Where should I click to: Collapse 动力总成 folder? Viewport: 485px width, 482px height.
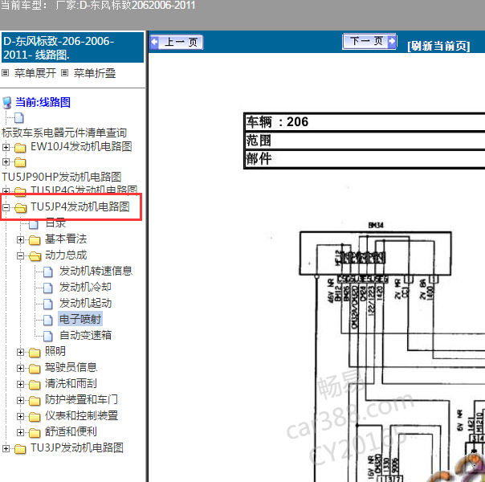point(20,255)
